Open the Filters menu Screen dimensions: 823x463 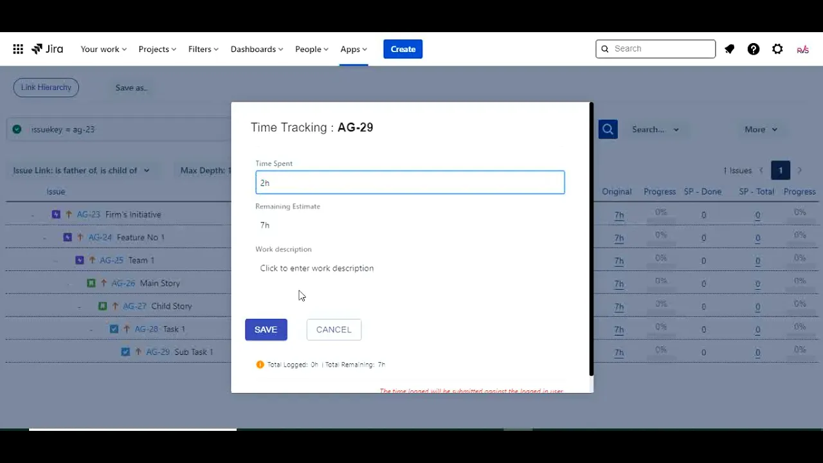[x=203, y=49]
